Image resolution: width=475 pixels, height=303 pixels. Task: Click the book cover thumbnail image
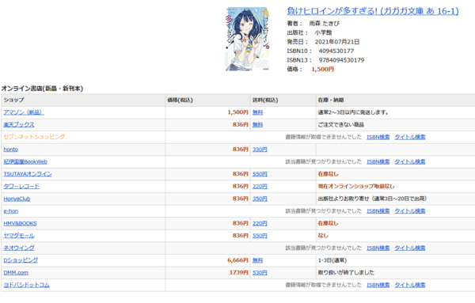point(248,39)
